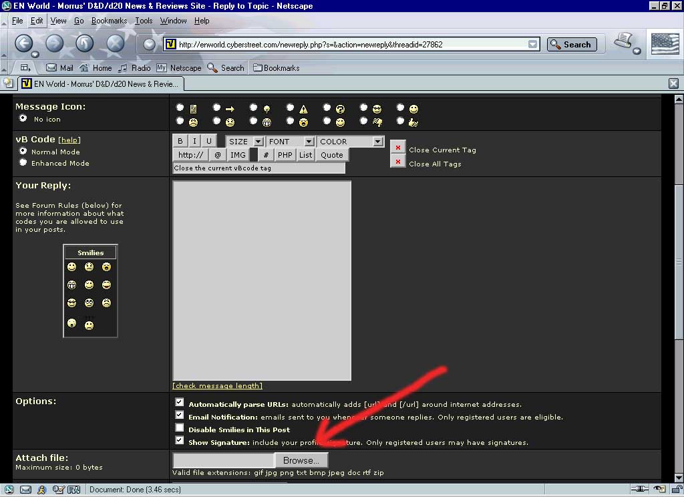Open the vB Code help link
Screen dimensions: 684x497
pos(69,140)
